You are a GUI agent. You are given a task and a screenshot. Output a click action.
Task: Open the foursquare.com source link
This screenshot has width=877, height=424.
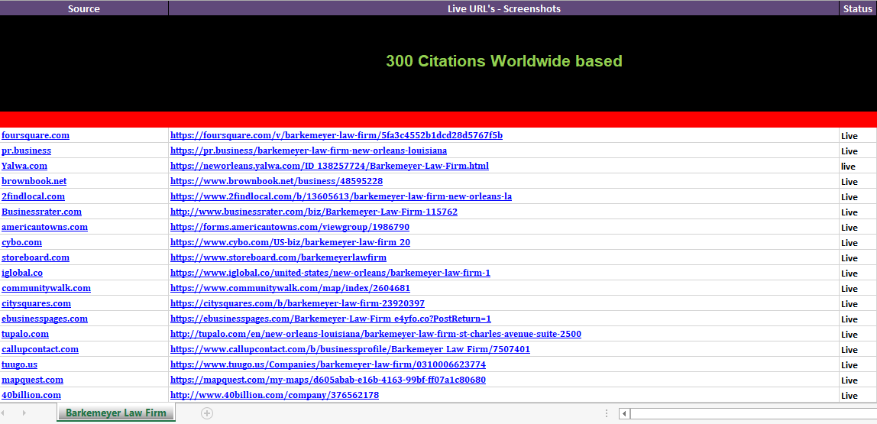tap(35, 135)
